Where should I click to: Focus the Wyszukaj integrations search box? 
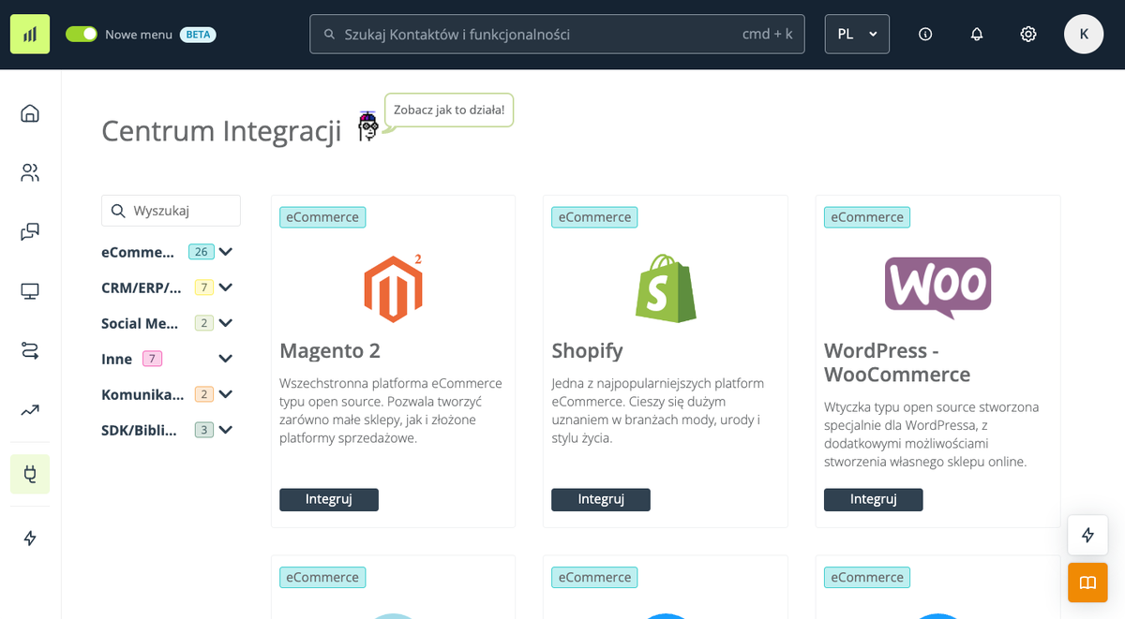pyautogui.click(x=171, y=211)
